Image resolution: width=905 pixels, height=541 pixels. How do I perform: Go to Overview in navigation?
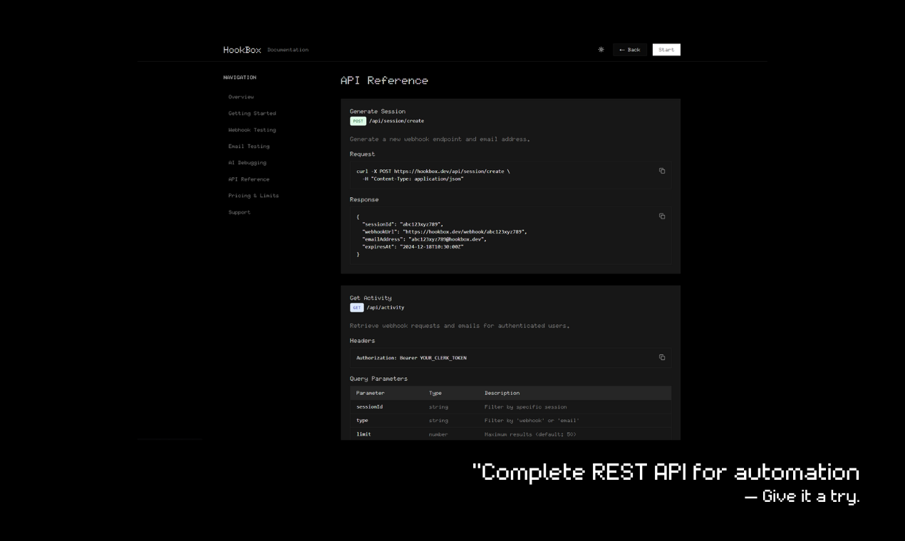tap(241, 97)
